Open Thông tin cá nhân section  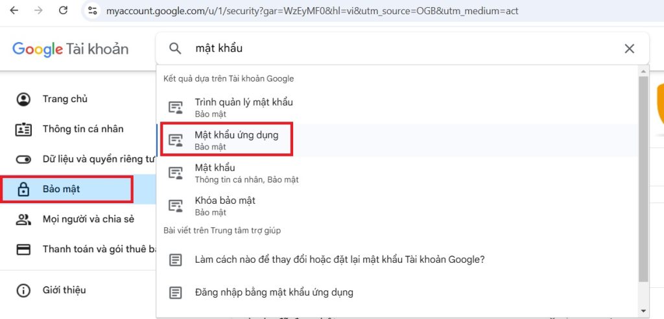tap(82, 129)
